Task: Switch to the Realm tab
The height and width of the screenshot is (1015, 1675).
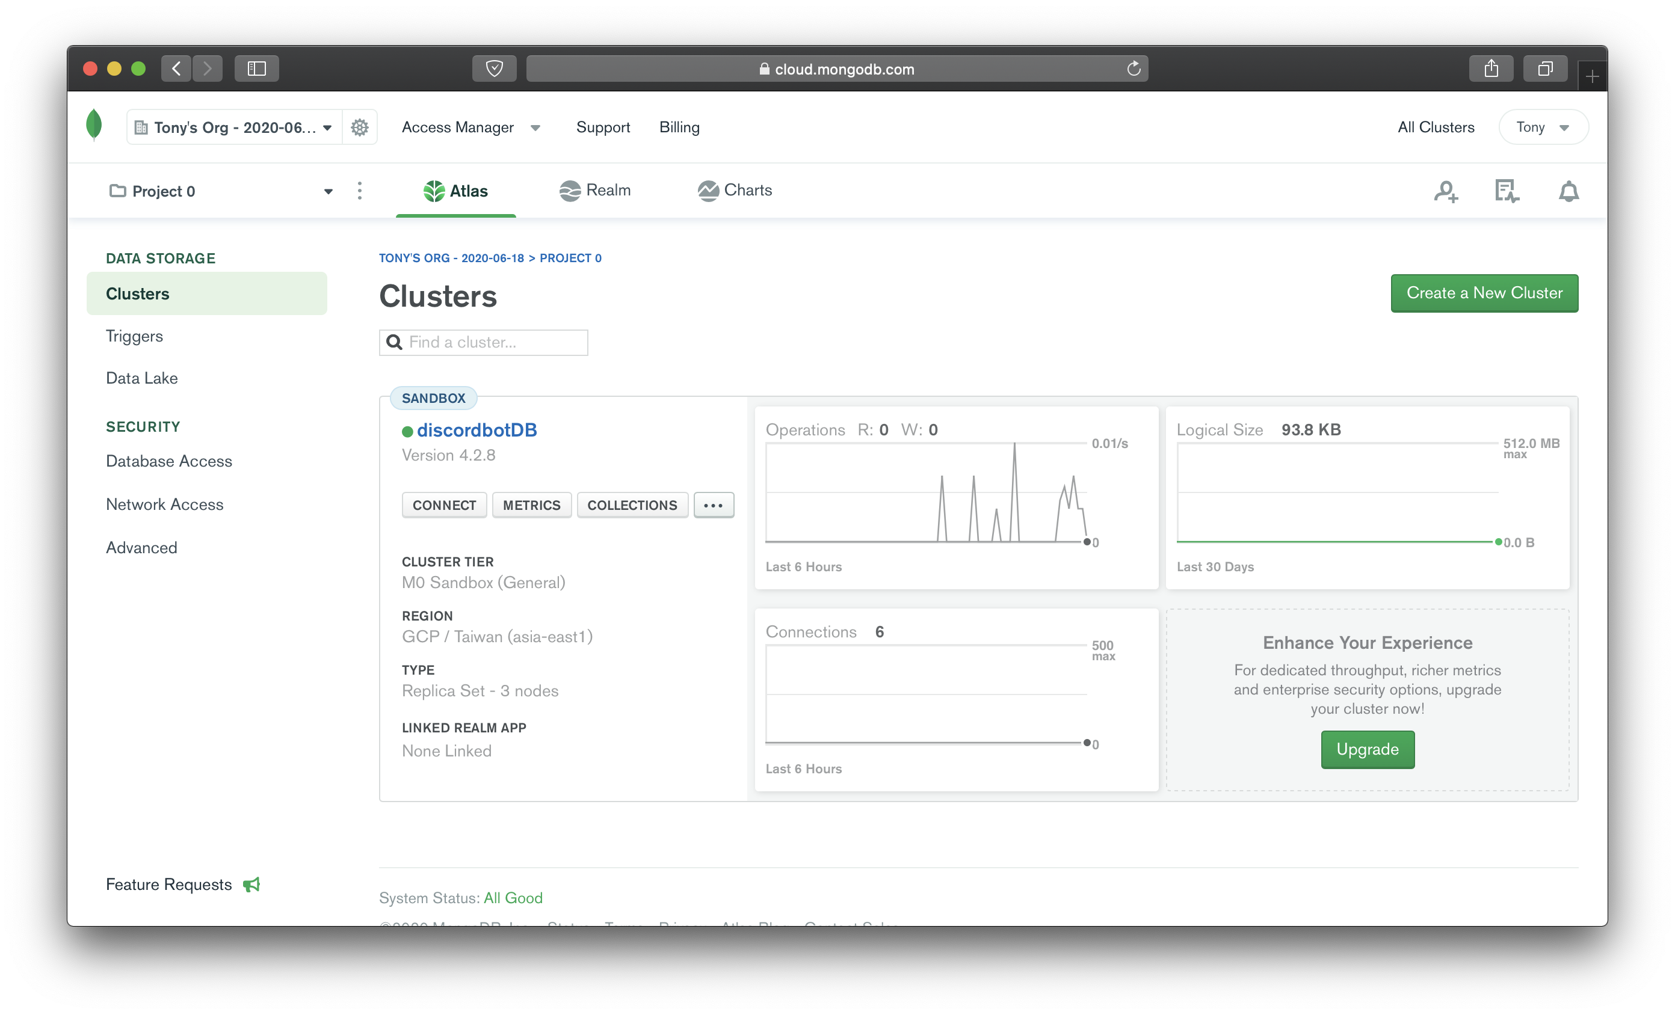Action: coord(595,191)
